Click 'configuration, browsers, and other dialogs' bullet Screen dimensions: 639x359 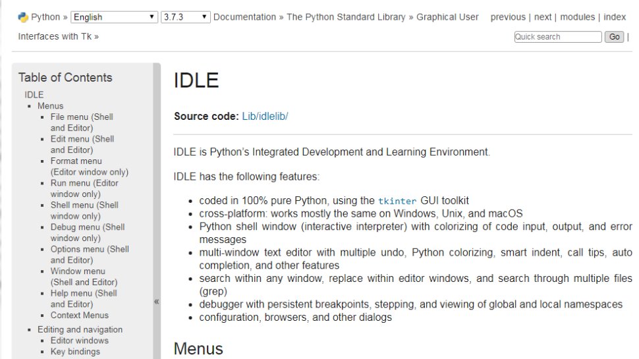point(296,317)
